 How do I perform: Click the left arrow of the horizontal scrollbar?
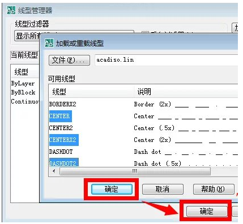[x=54, y=171]
